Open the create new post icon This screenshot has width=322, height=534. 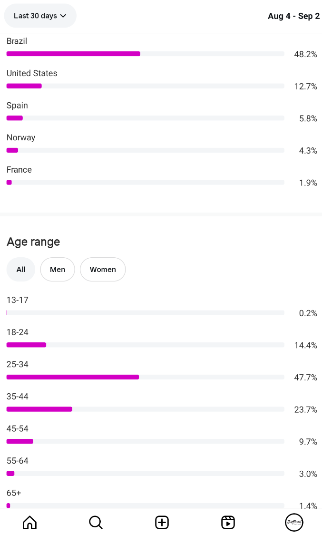[162, 522]
